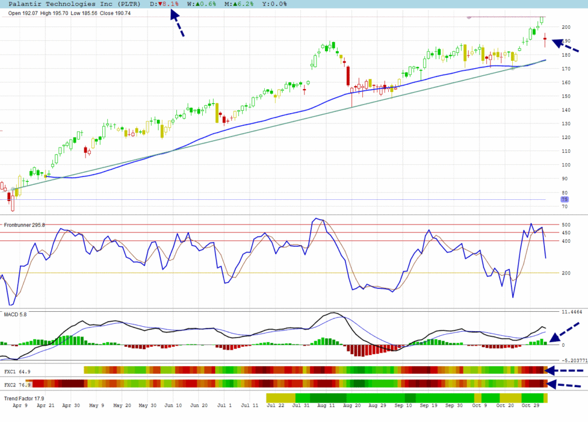
Task: Click the arrow pointing at the FXC1 heatmap
Action: (564, 370)
